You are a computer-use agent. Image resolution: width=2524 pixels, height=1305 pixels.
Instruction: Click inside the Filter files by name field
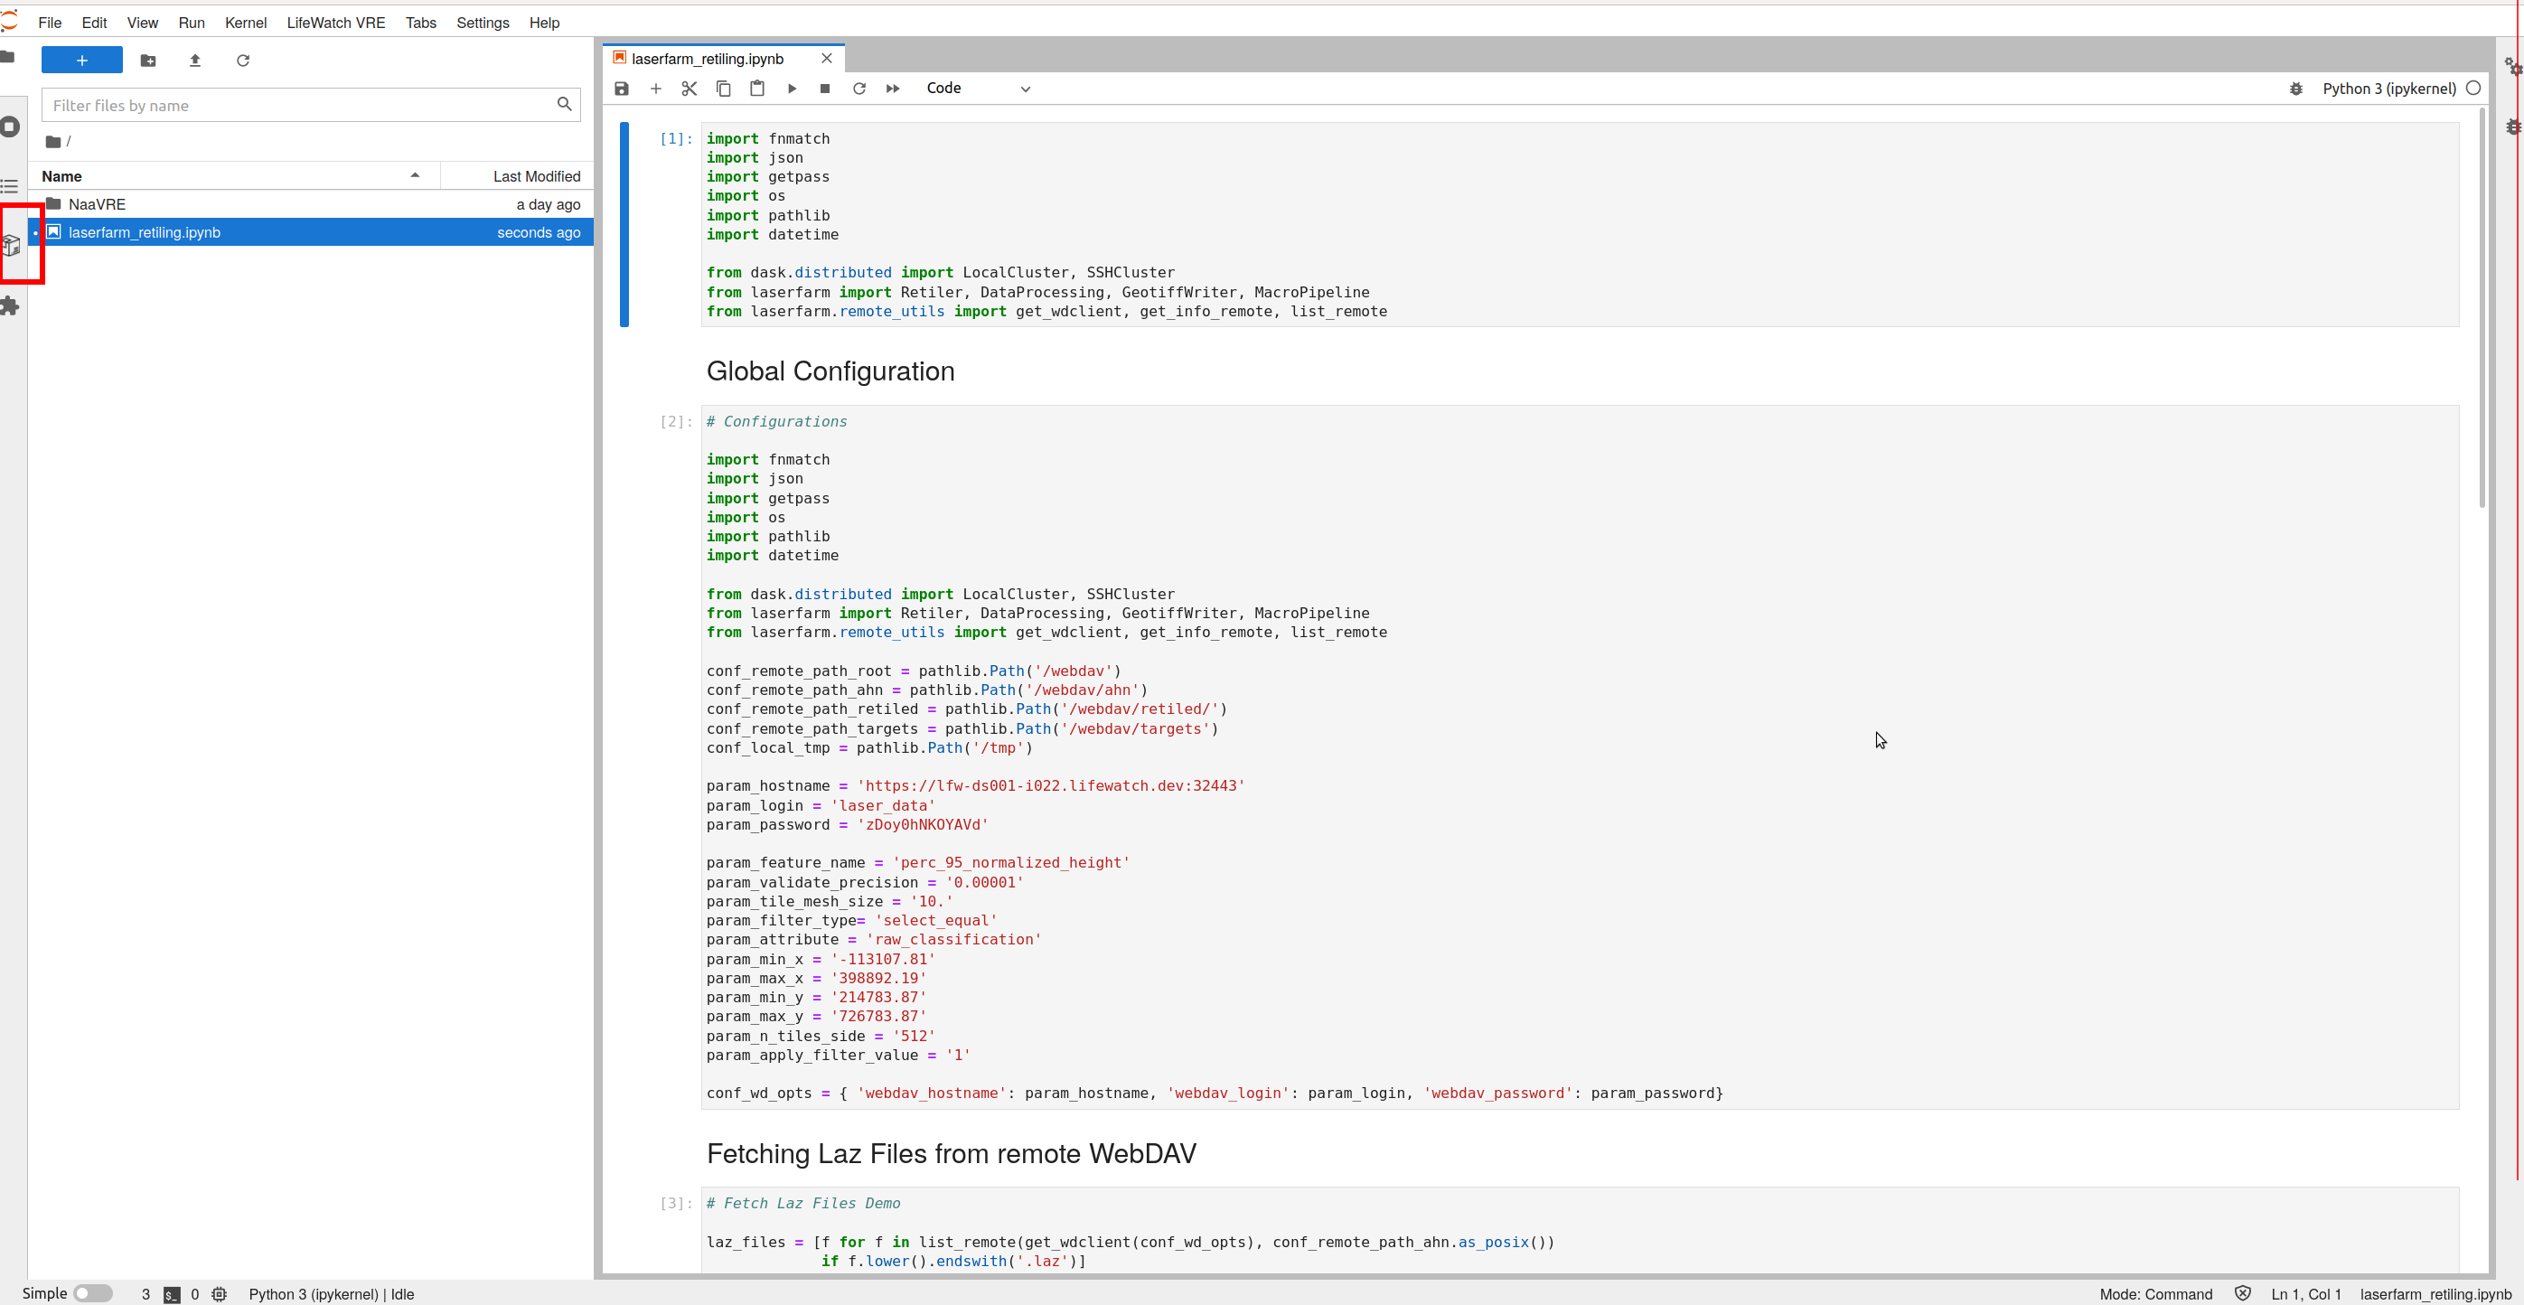[x=294, y=105]
